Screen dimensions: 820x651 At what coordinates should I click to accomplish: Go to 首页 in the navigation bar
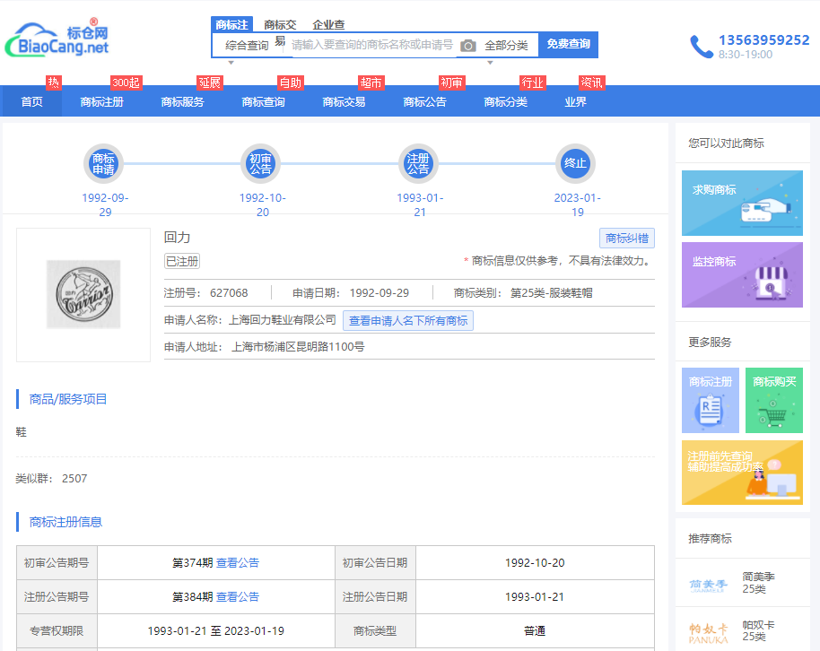[32, 101]
